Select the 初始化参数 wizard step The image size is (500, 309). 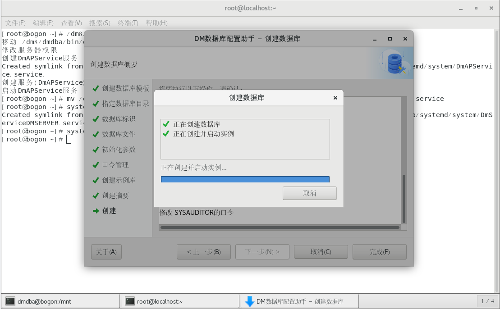click(119, 150)
